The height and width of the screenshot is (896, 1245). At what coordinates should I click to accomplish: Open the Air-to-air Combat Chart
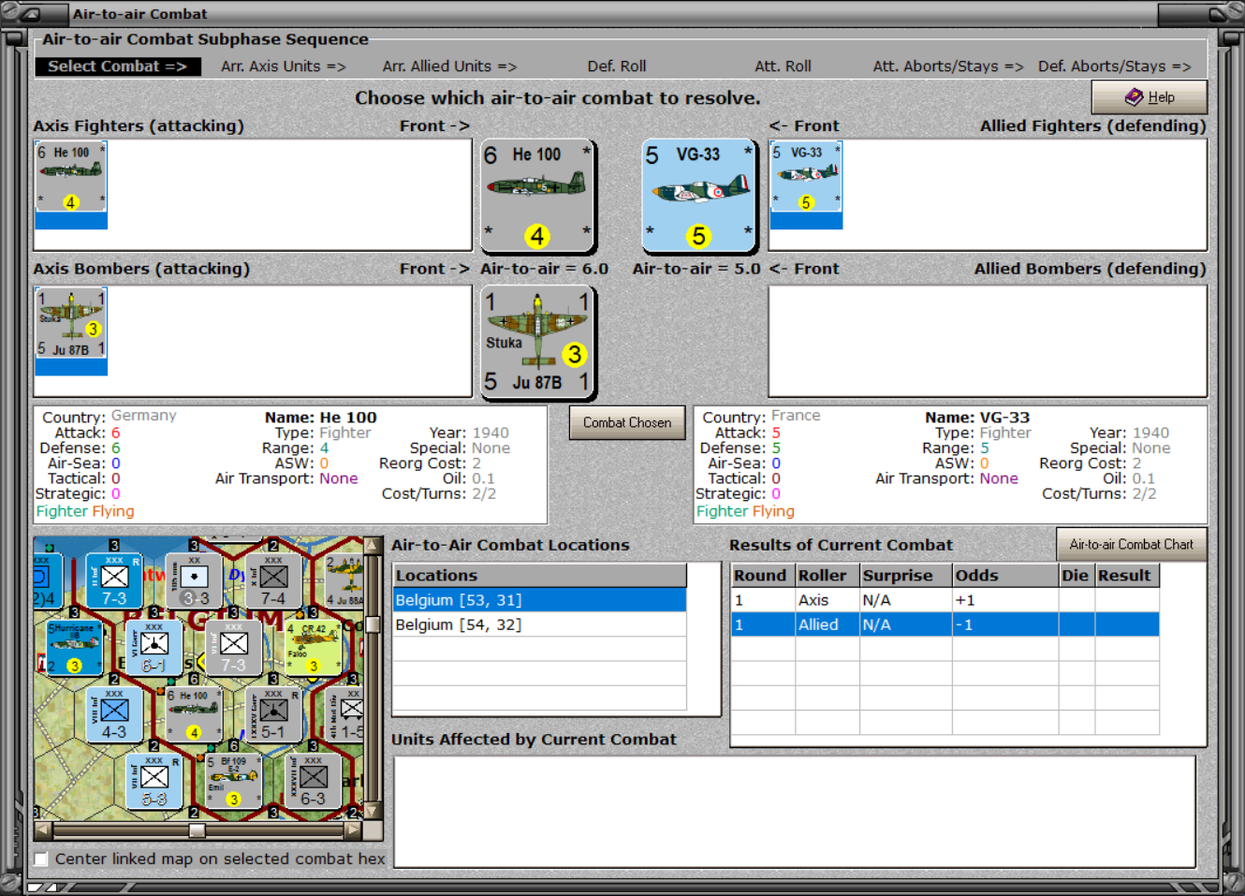[x=1132, y=545]
